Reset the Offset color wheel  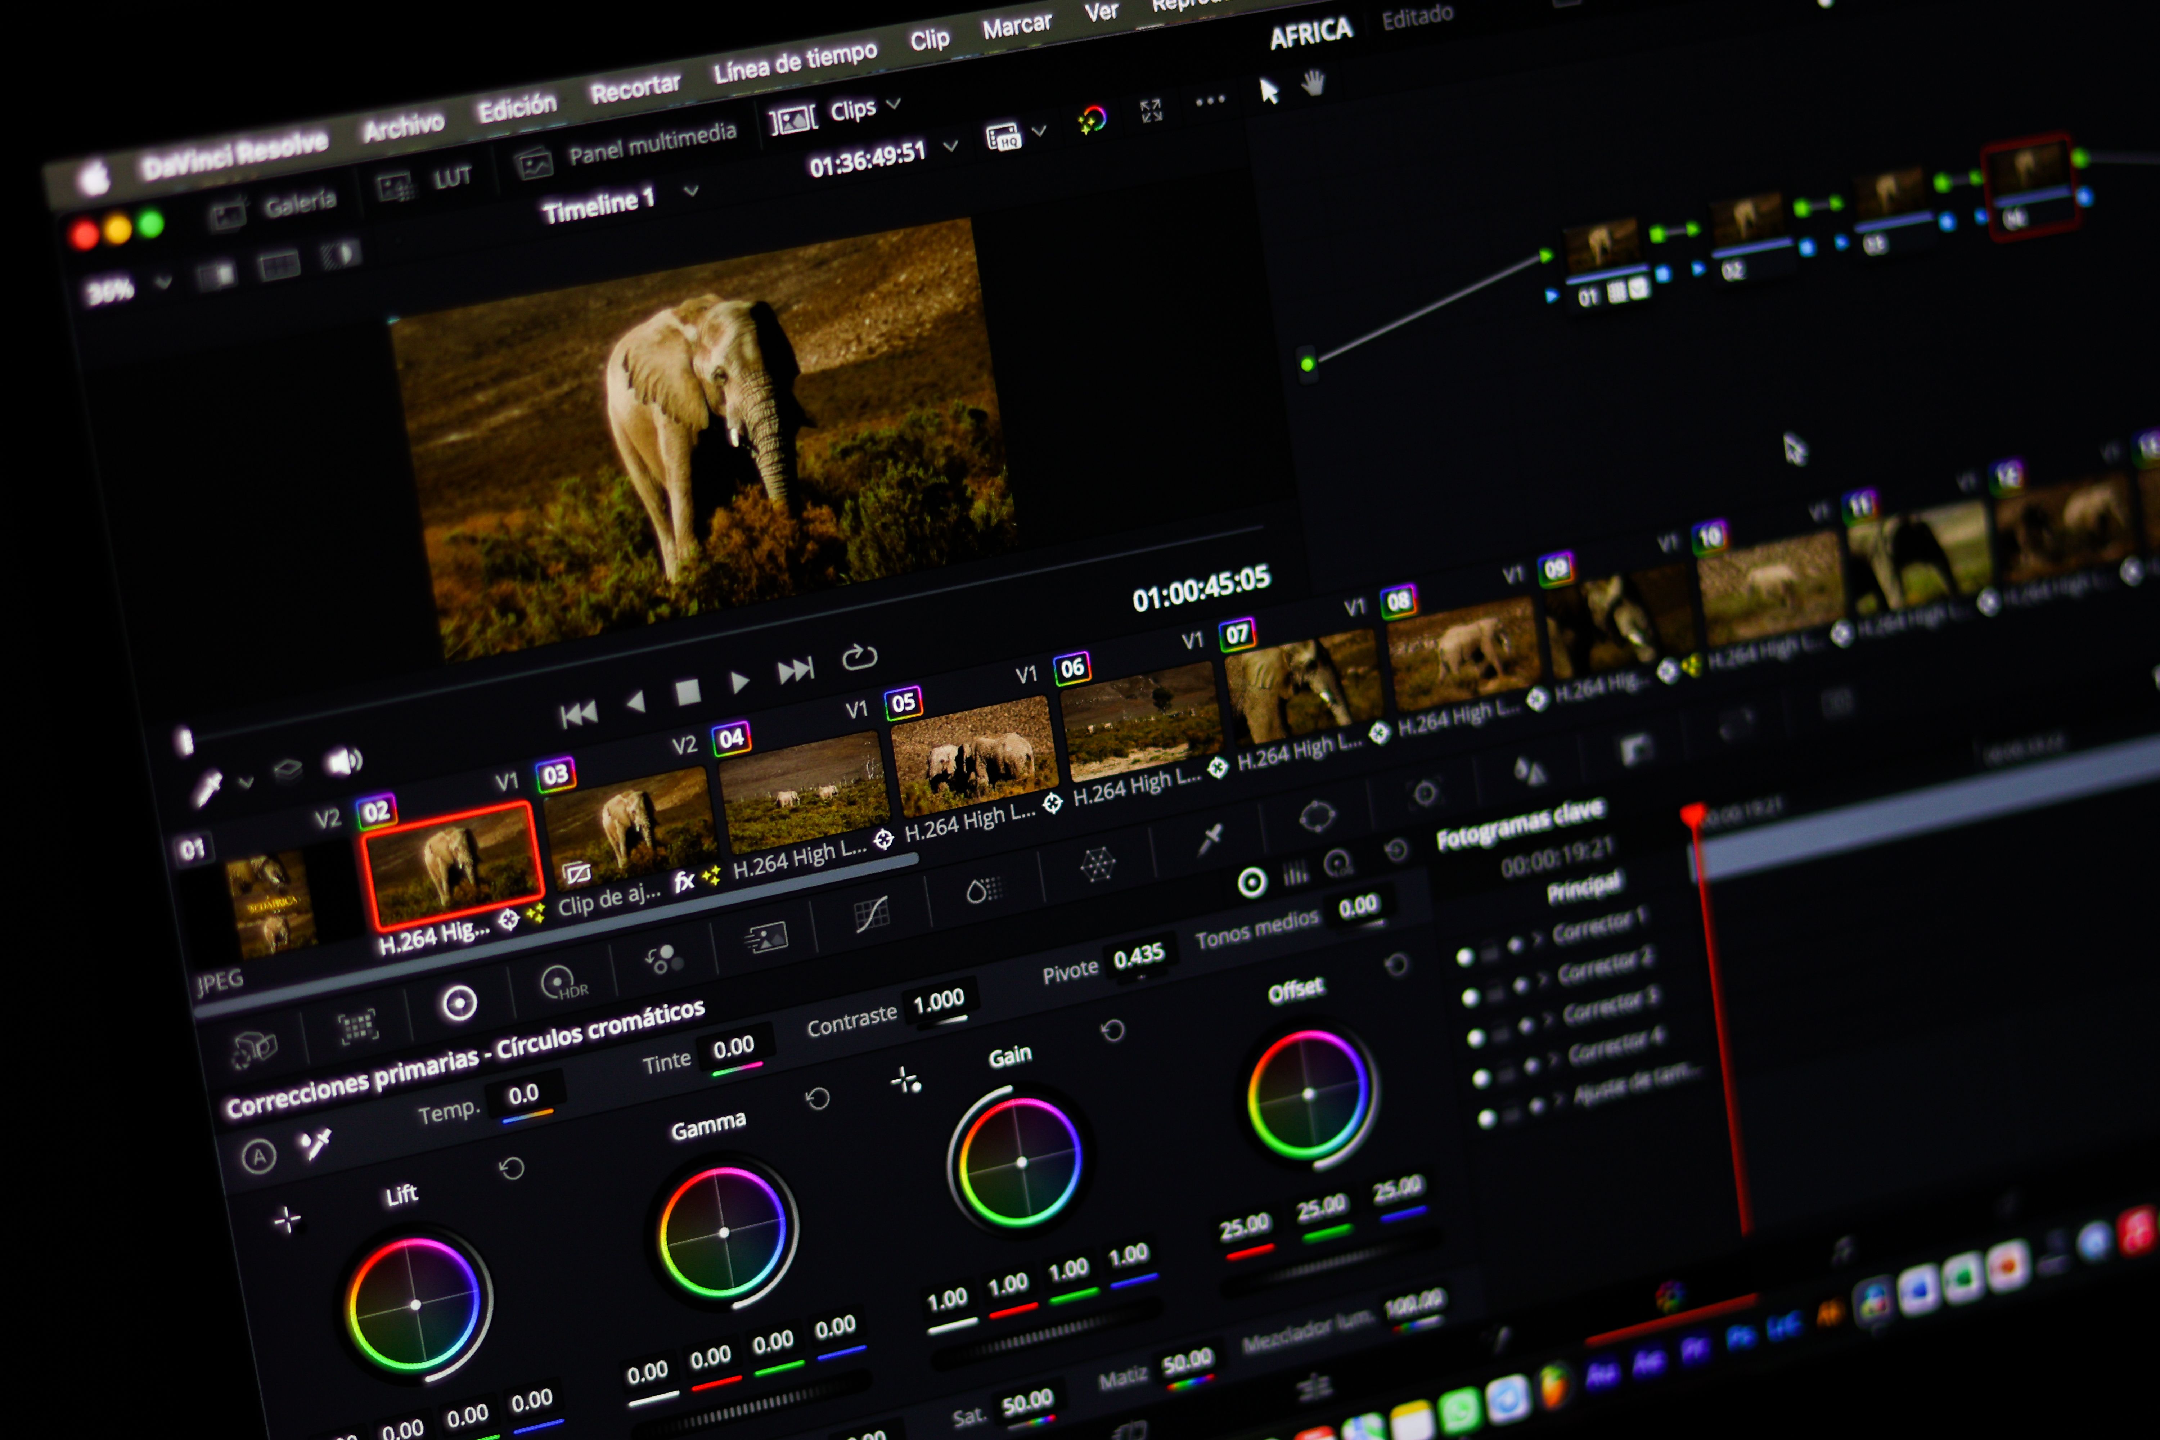(x=1396, y=965)
